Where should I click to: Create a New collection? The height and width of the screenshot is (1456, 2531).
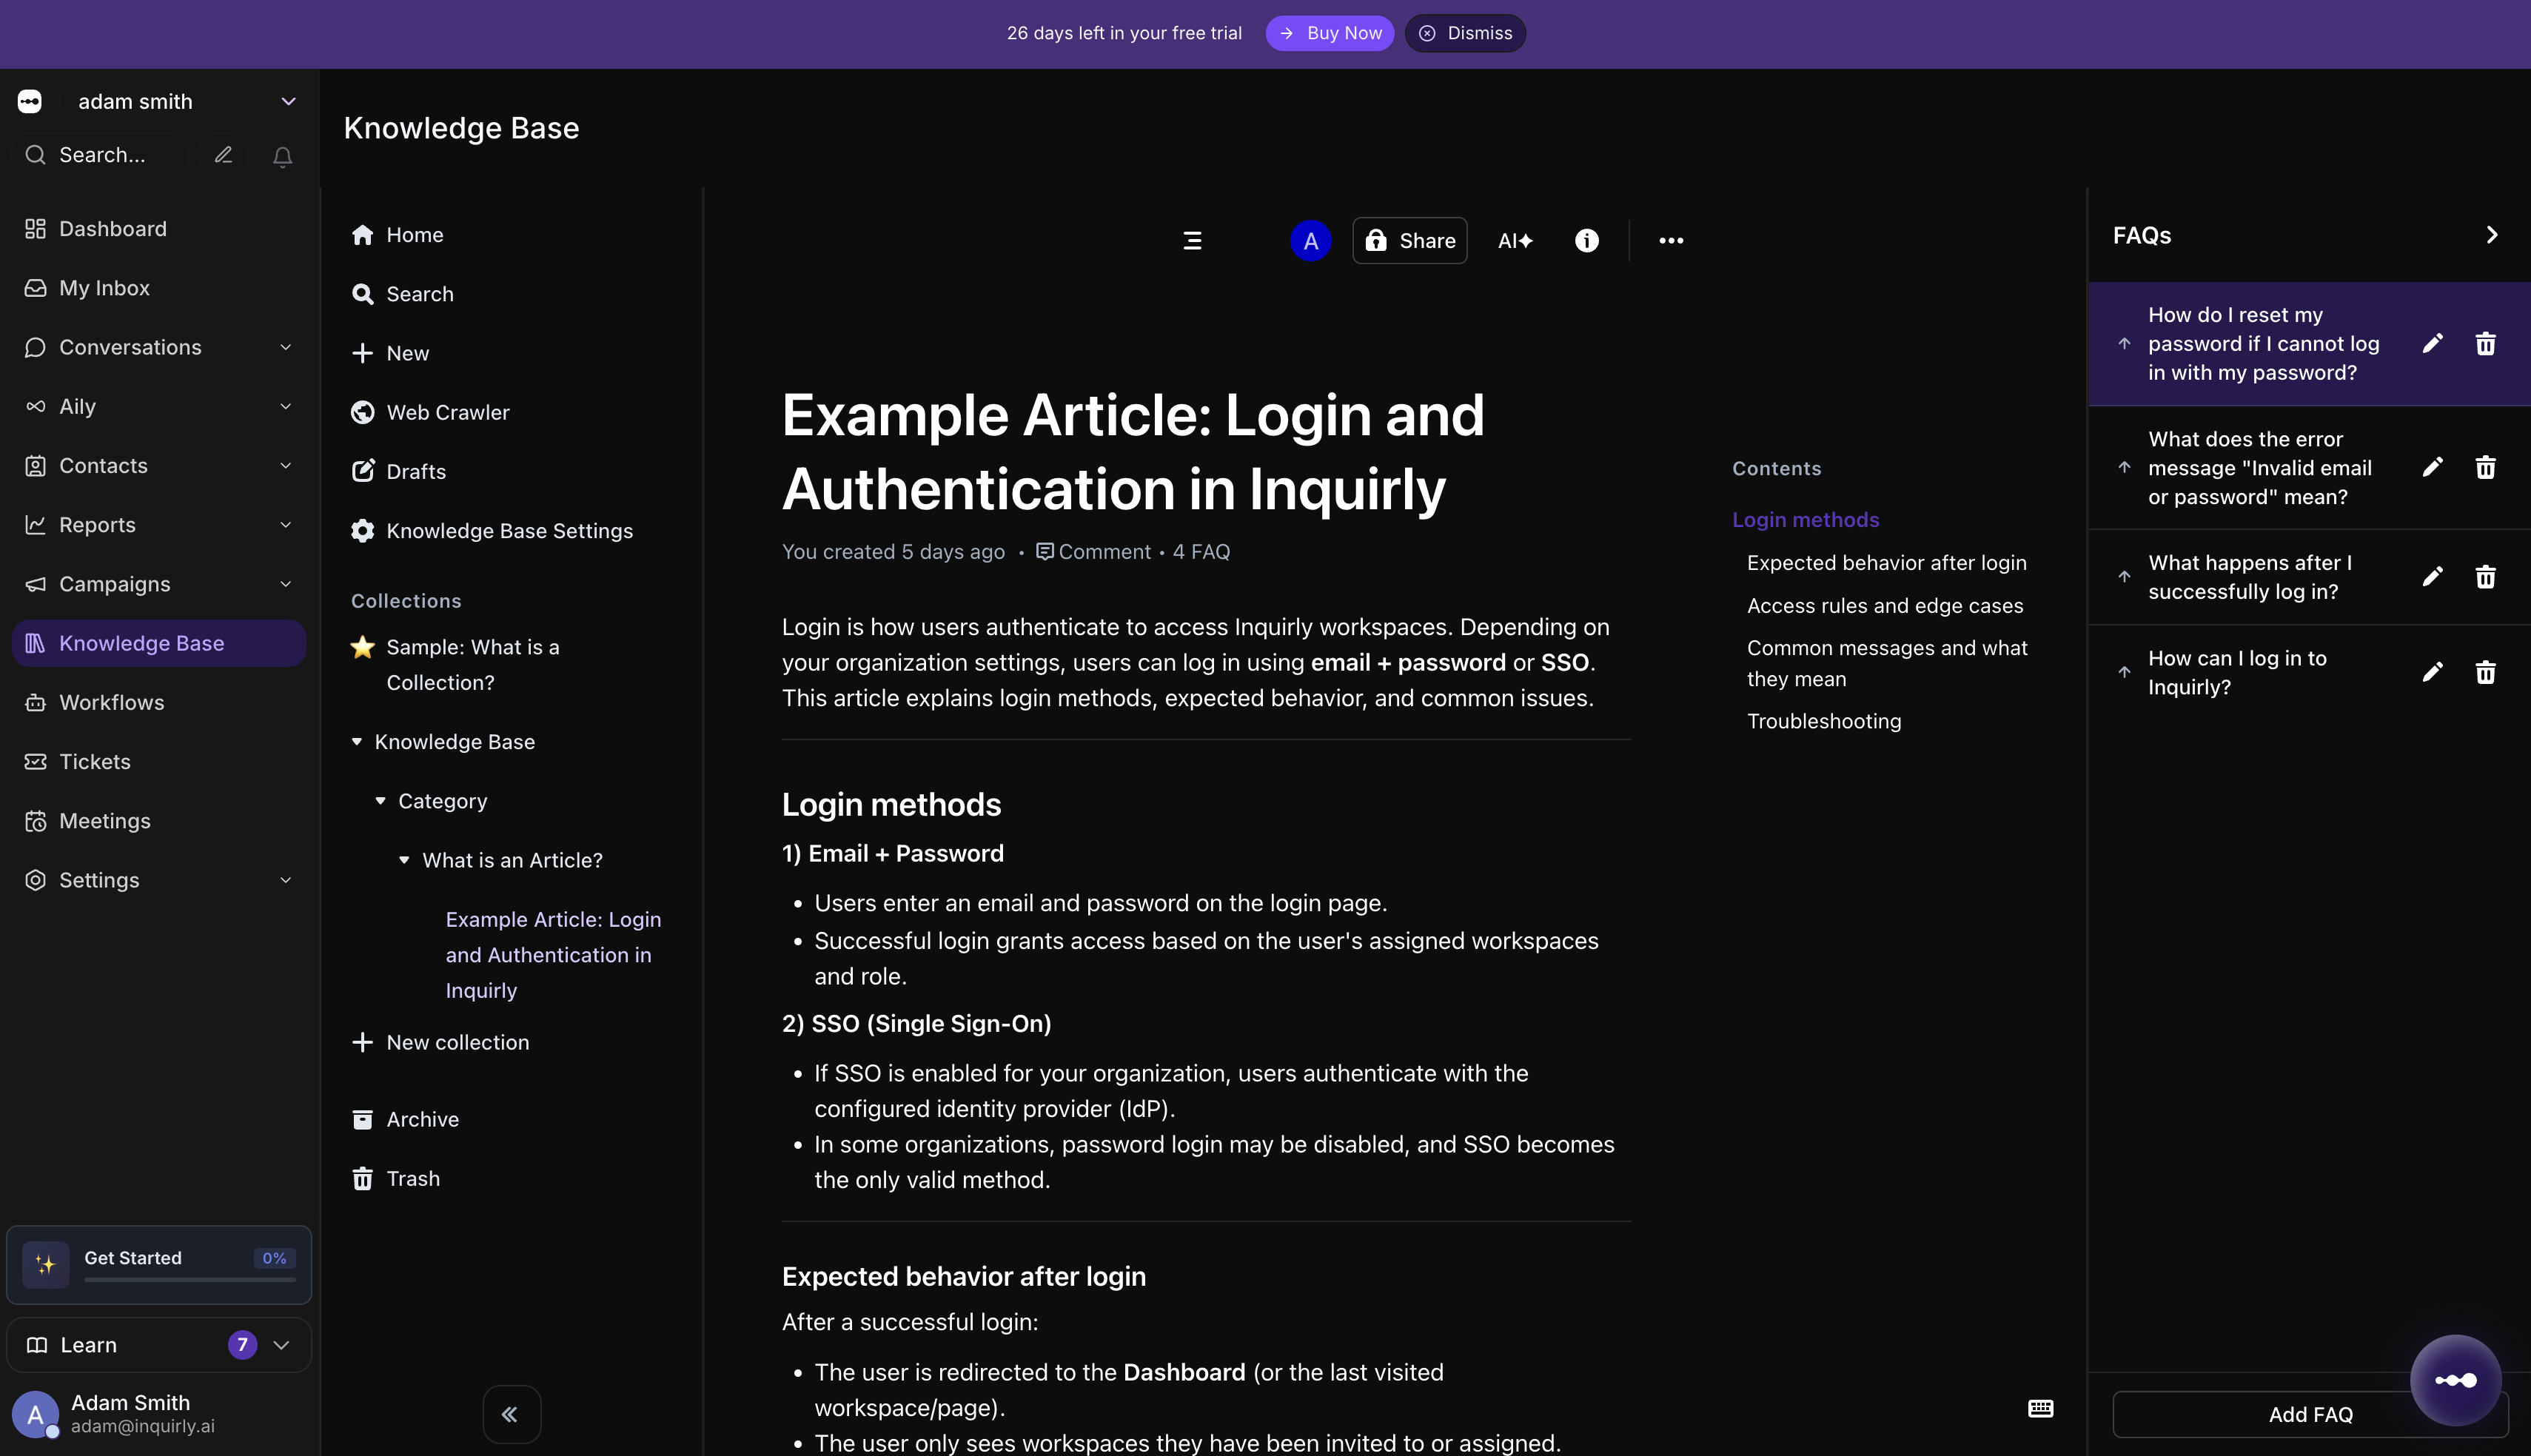[x=440, y=1042]
